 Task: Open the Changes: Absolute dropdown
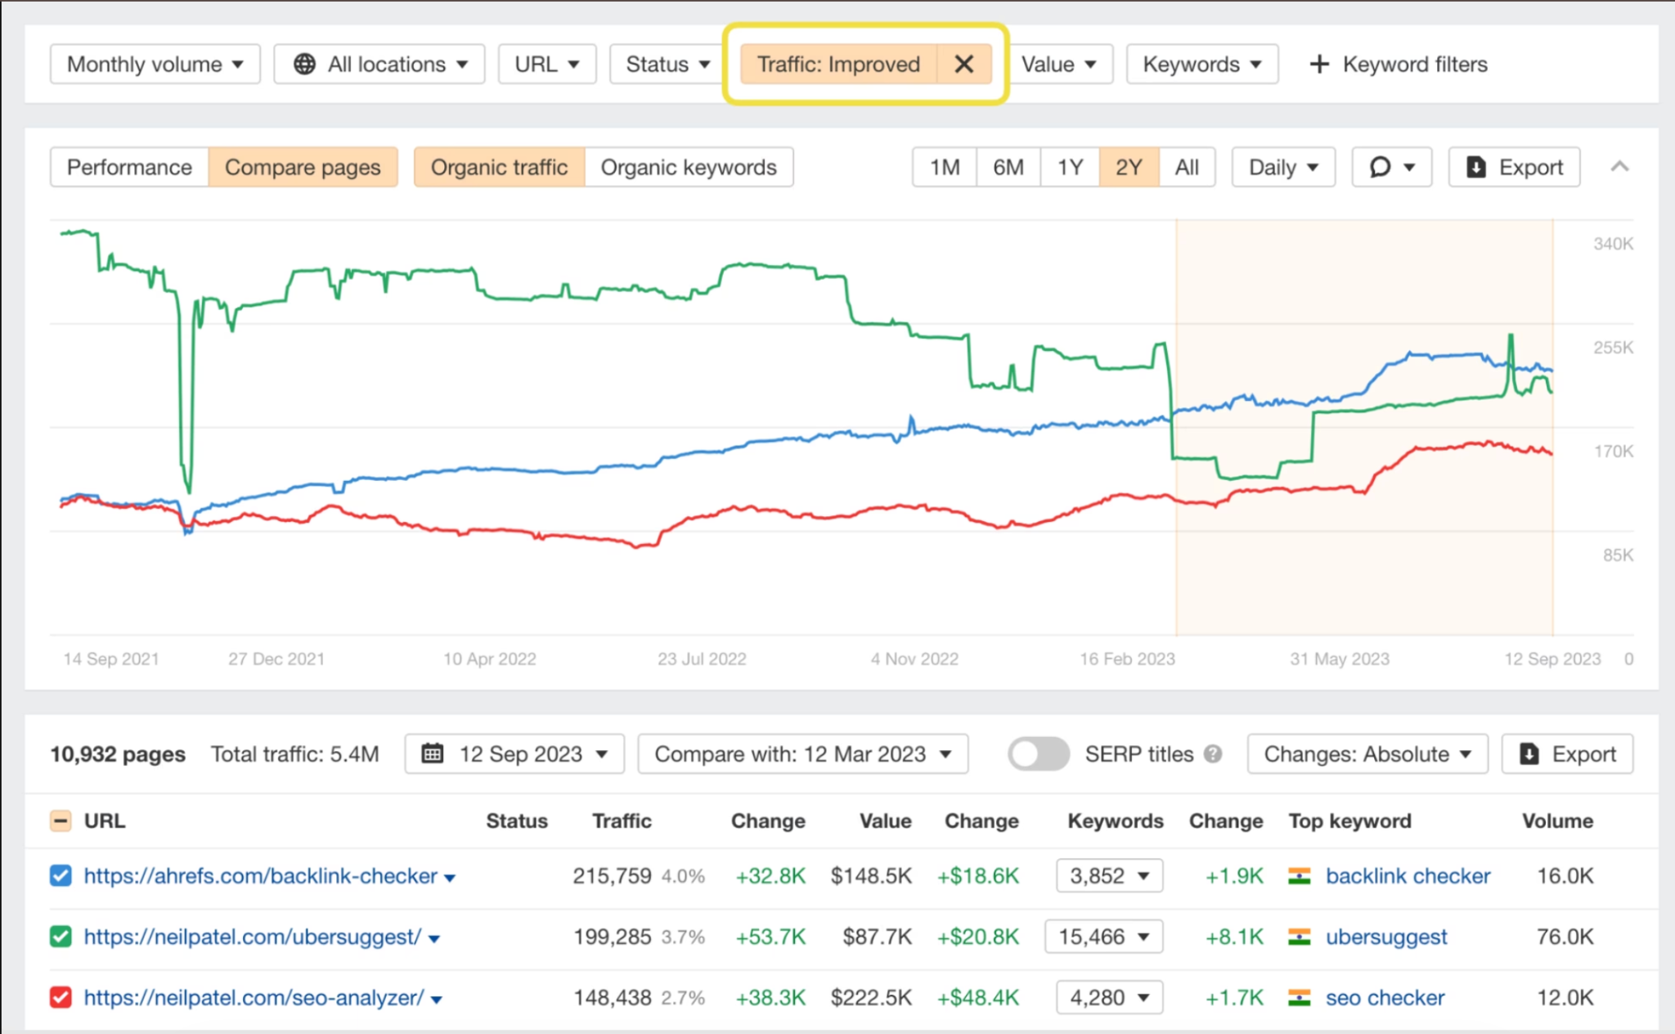[x=1367, y=753]
